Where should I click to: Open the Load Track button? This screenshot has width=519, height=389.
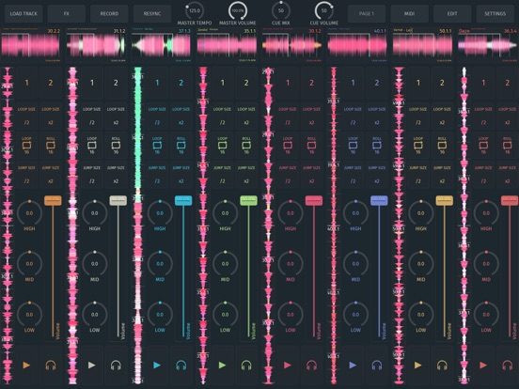(x=24, y=13)
